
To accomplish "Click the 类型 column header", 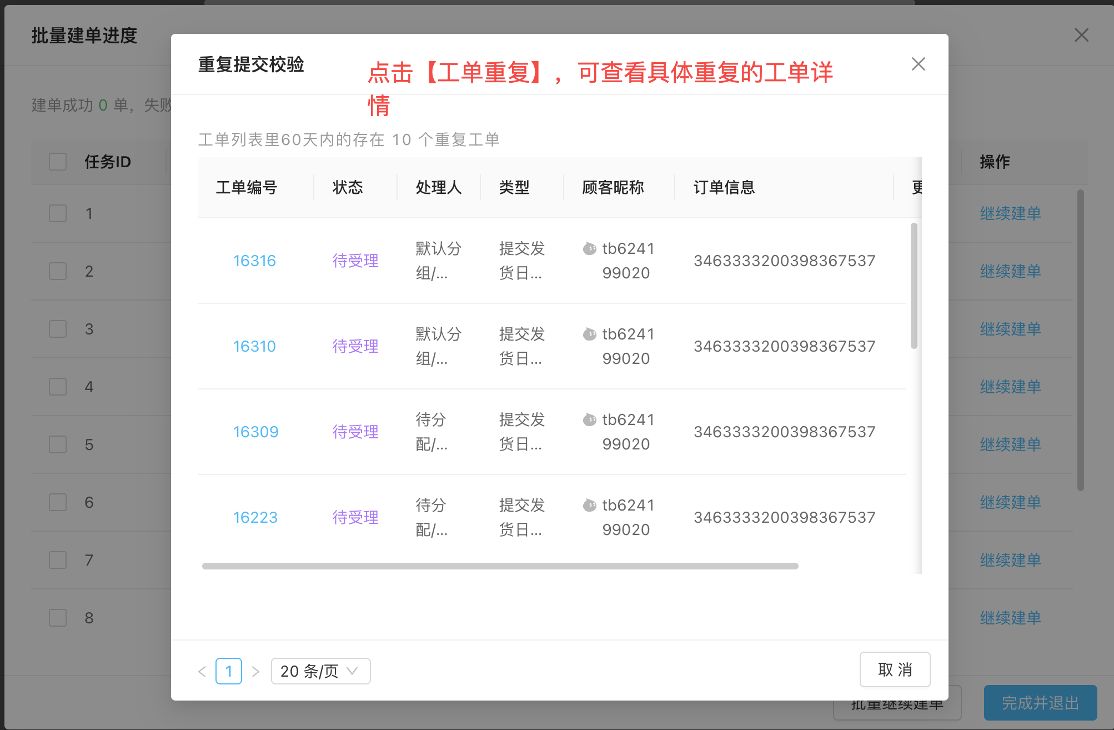I will [x=514, y=187].
